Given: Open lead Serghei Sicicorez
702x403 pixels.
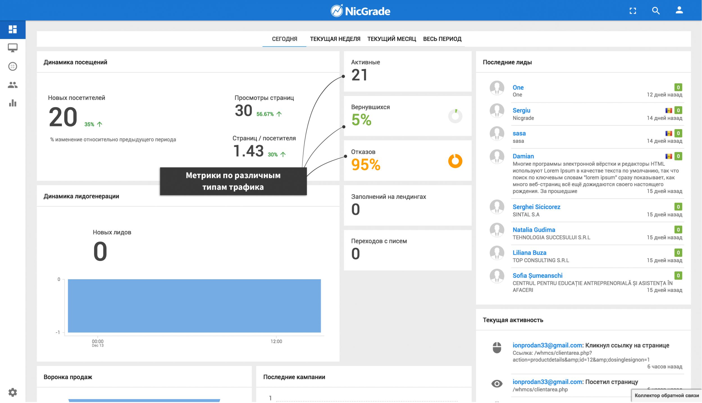Looking at the screenshot, I should (x=536, y=207).
